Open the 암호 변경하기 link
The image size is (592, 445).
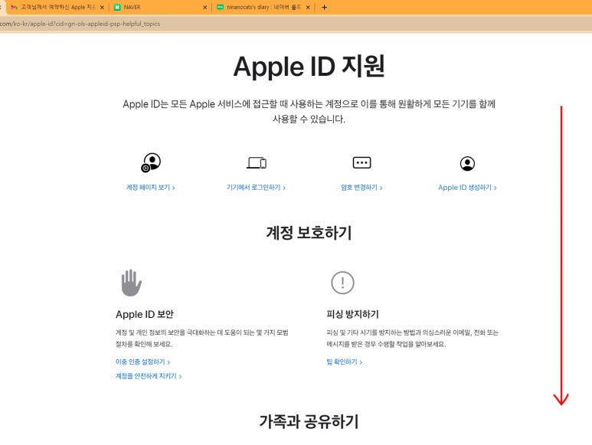[361, 188]
